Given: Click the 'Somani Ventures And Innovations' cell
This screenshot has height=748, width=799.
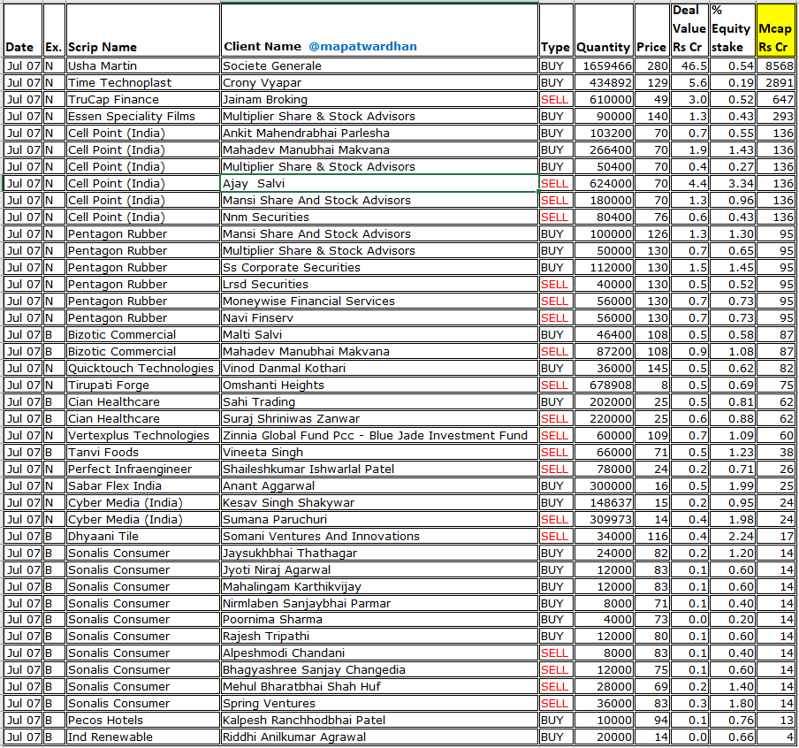Looking at the screenshot, I should [x=379, y=537].
